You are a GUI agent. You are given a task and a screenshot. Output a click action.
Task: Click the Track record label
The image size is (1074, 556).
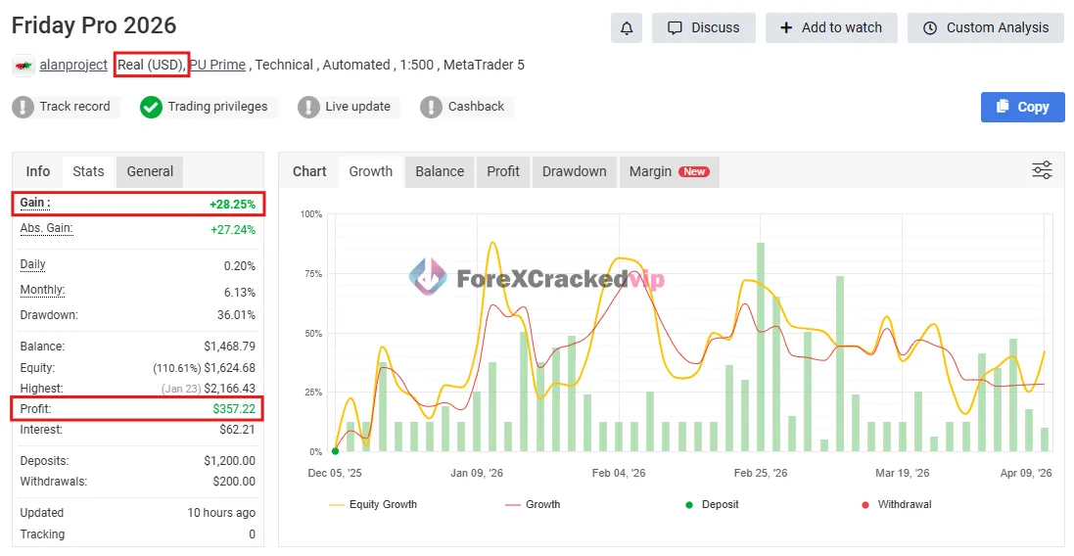[x=74, y=106]
